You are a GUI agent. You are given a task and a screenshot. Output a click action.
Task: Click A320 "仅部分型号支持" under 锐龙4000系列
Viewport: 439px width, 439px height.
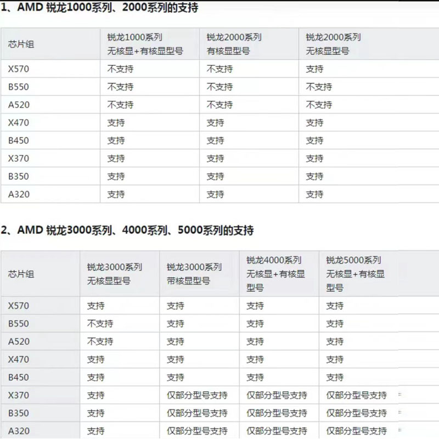(277, 431)
